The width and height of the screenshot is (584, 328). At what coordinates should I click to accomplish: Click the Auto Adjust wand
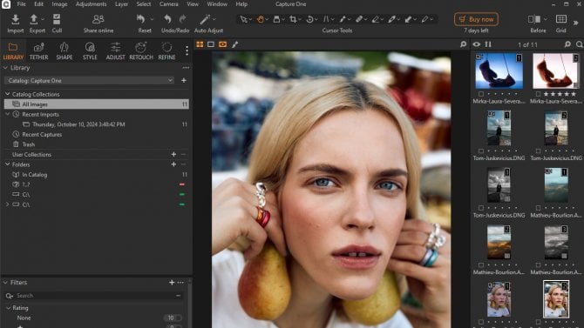coord(205,19)
